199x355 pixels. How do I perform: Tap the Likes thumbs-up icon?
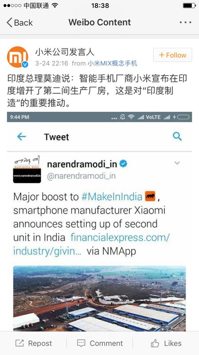155,343
